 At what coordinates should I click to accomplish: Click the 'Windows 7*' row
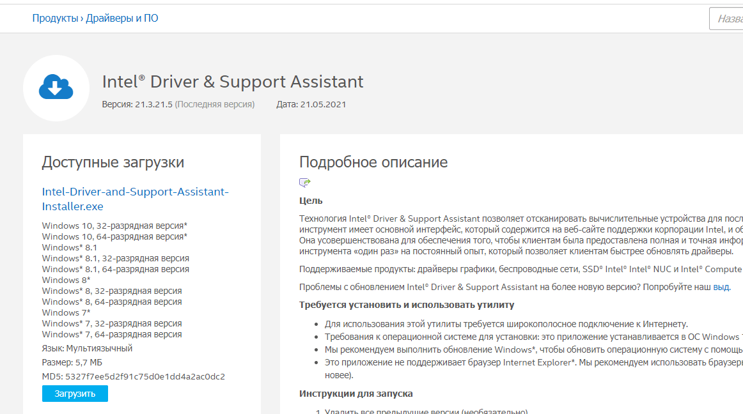(66, 312)
